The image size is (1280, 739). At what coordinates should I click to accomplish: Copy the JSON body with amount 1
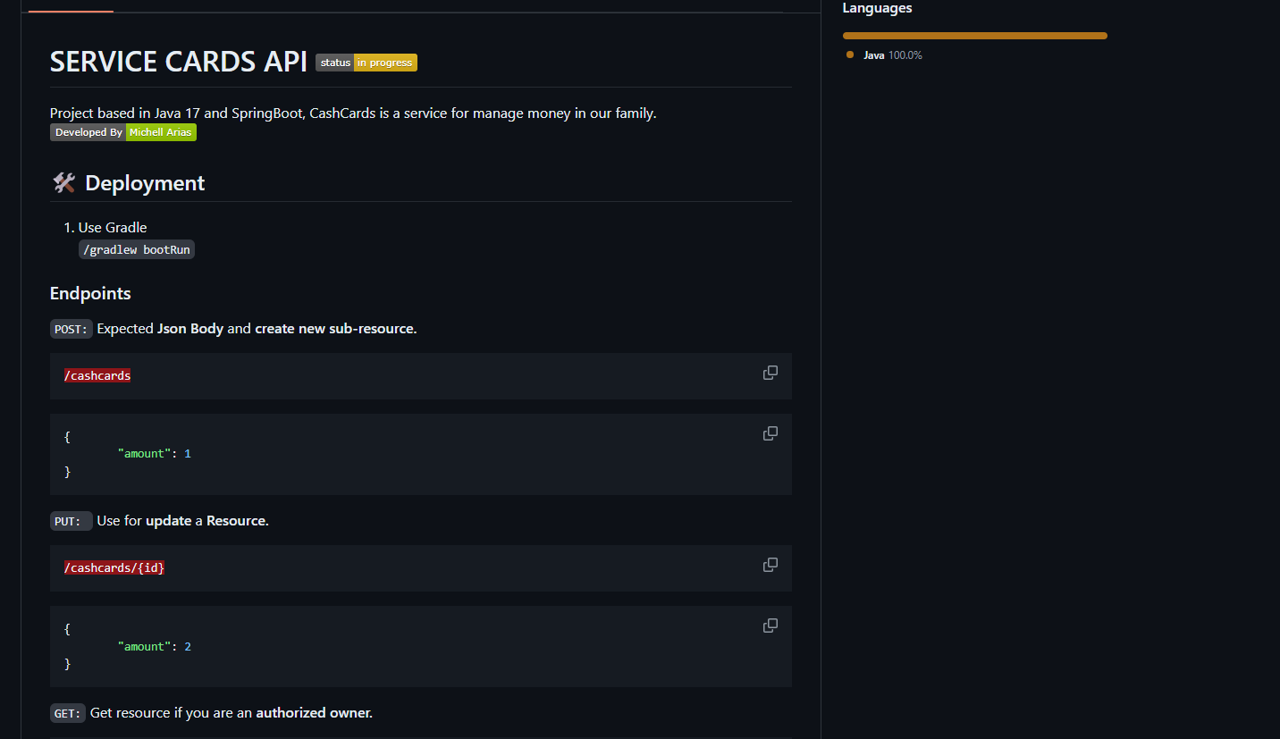click(770, 433)
